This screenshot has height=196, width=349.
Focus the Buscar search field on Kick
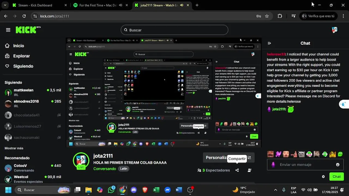pos(174,30)
